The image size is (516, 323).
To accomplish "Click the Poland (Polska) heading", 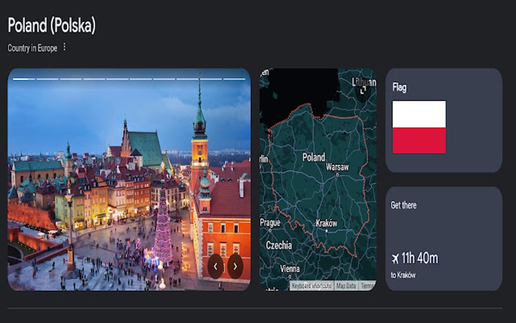I will [x=52, y=23].
